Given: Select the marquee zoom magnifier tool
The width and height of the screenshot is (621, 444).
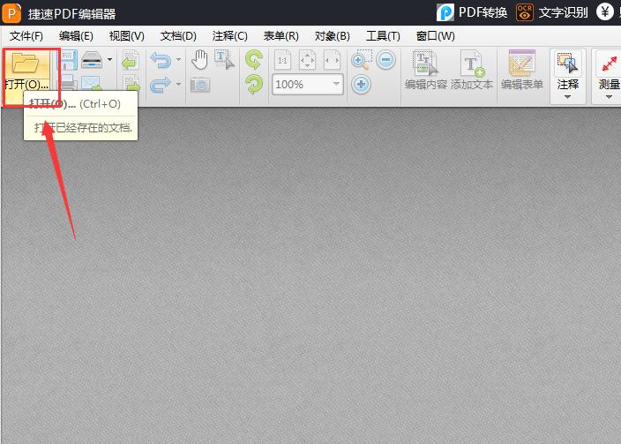Looking at the screenshot, I should tap(362, 60).
